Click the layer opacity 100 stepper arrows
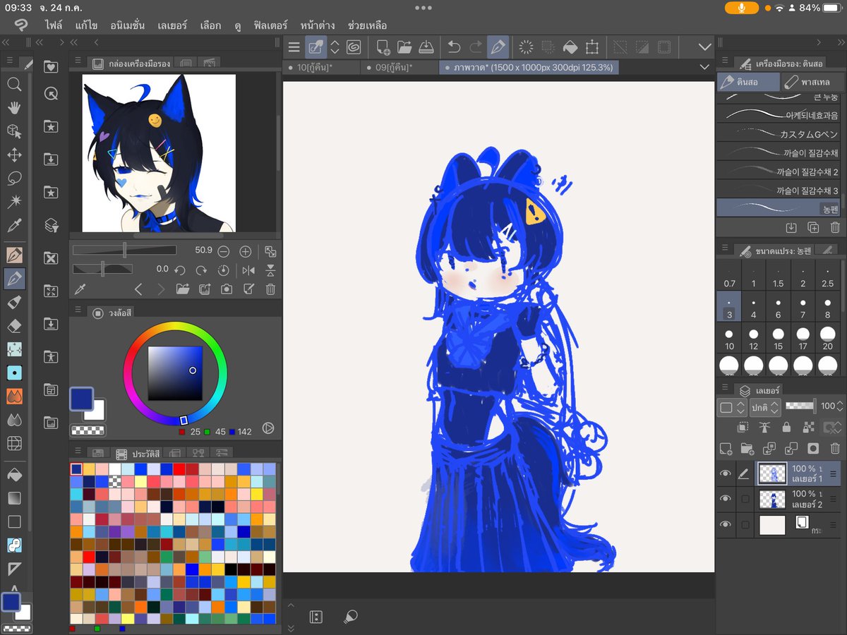Viewport: 847px width, 635px height. tap(841, 406)
